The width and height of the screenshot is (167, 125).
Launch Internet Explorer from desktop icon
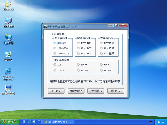pos(8,74)
